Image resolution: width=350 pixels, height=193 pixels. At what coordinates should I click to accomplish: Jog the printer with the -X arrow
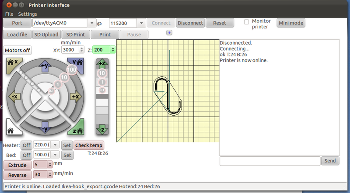[x=14, y=96]
